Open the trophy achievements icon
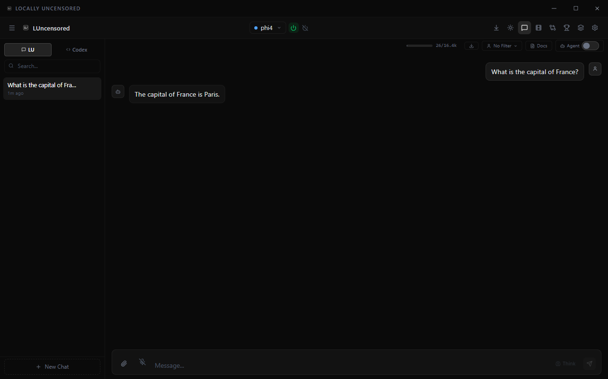This screenshot has width=608, height=379. click(x=567, y=28)
